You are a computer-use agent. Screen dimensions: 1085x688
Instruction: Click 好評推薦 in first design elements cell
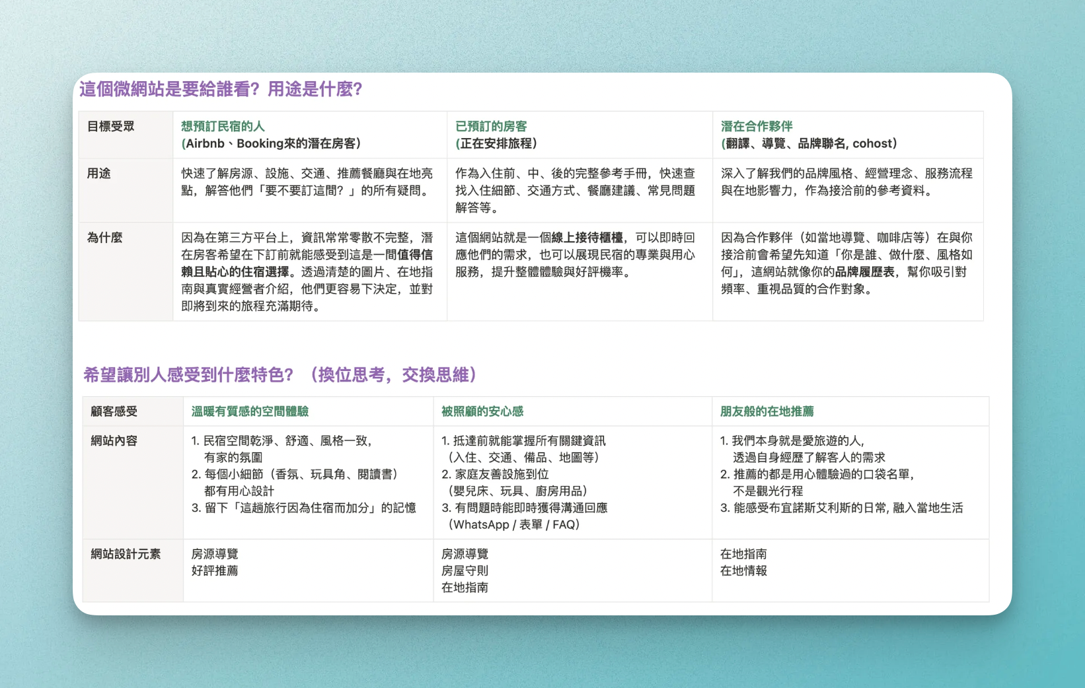click(x=215, y=570)
